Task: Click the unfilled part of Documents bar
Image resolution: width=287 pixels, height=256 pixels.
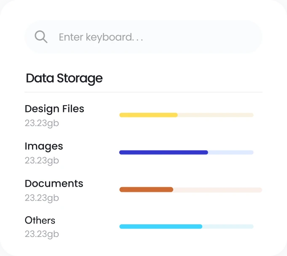Action: [x=217, y=190]
